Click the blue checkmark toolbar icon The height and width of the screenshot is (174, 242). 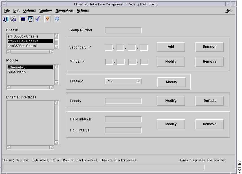click(x=38, y=19)
